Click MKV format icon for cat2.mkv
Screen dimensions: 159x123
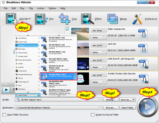[143, 48]
